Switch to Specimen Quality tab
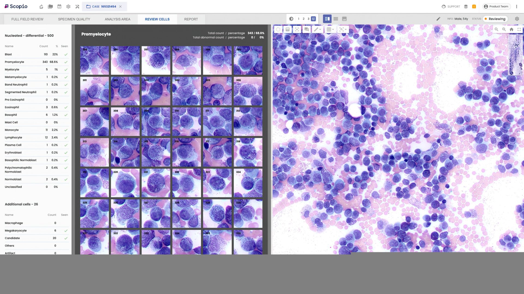This screenshot has width=524, height=294. 74,19
